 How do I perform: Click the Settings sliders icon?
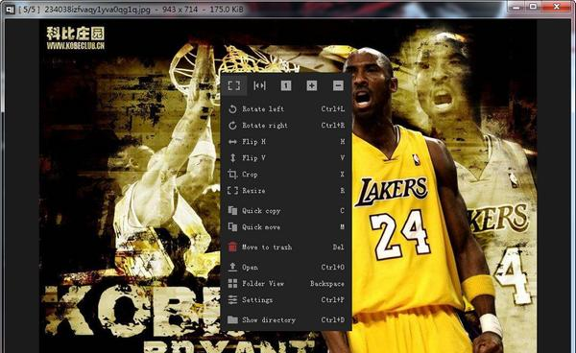click(x=232, y=300)
